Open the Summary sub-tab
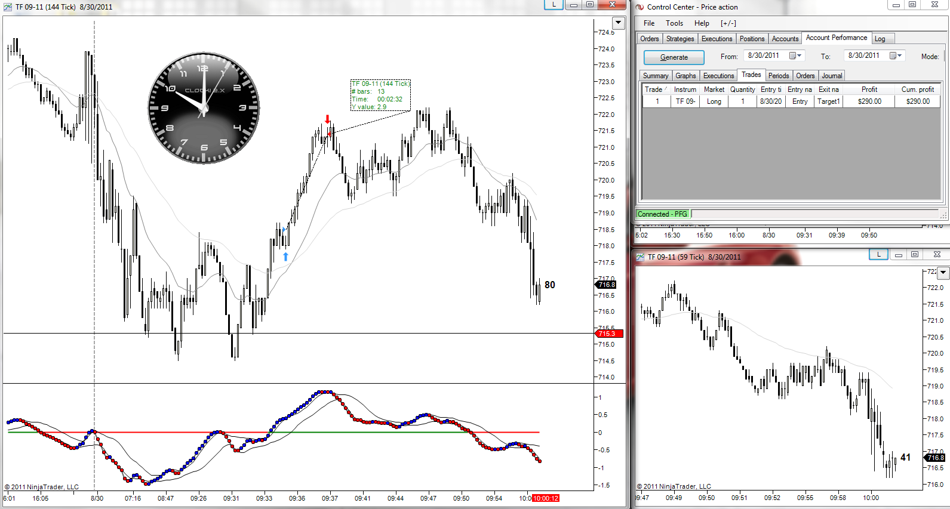The width and height of the screenshot is (950, 509). tap(656, 76)
